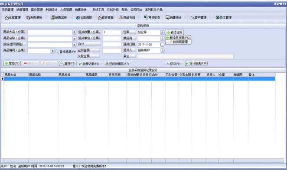This screenshot has height=170, width=287.
Task: Open the 库存管理 menu
Action: click(37, 10)
